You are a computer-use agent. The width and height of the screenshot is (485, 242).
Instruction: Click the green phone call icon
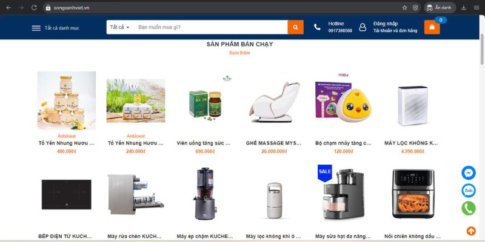coord(469,208)
